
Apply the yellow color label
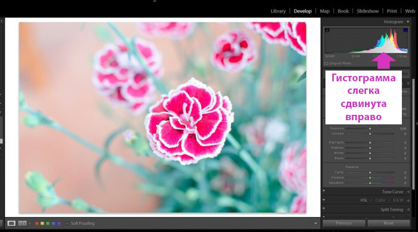42,223
